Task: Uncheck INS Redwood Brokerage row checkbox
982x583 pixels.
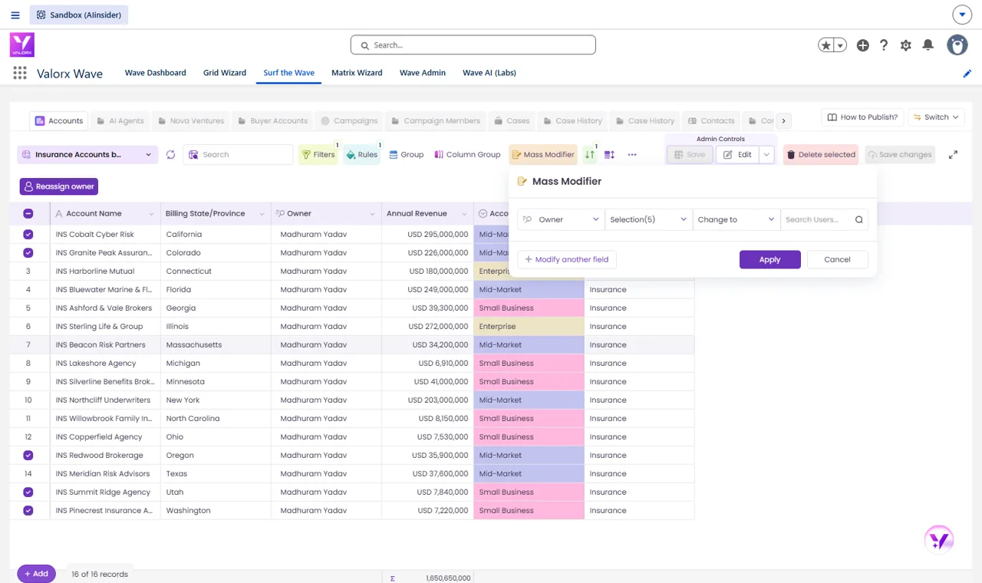Action: point(28,455)
